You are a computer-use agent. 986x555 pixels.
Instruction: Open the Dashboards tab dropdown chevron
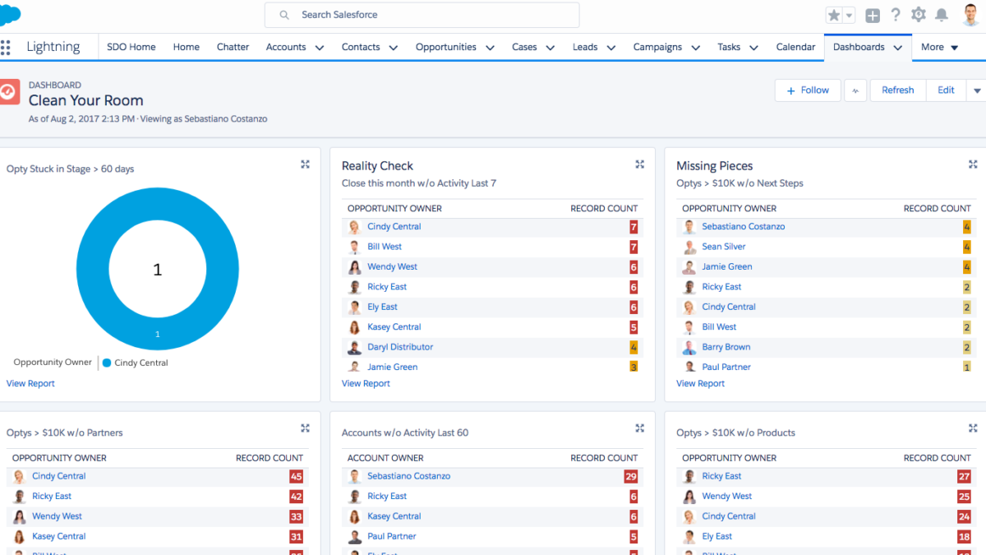(897, 48)
